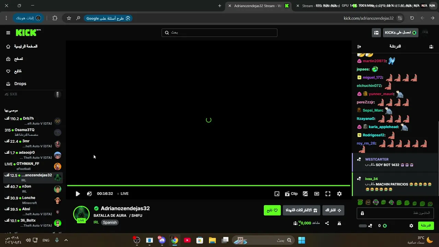
Task: Open recommended channel n3on
Action: 33,189
